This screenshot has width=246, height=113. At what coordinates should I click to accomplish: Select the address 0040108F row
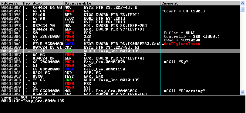(120, 8)
